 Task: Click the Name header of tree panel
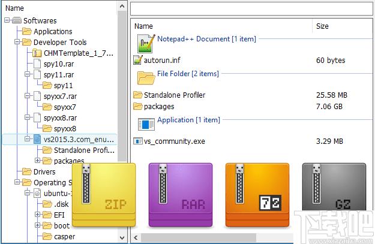tap(14, 8)
